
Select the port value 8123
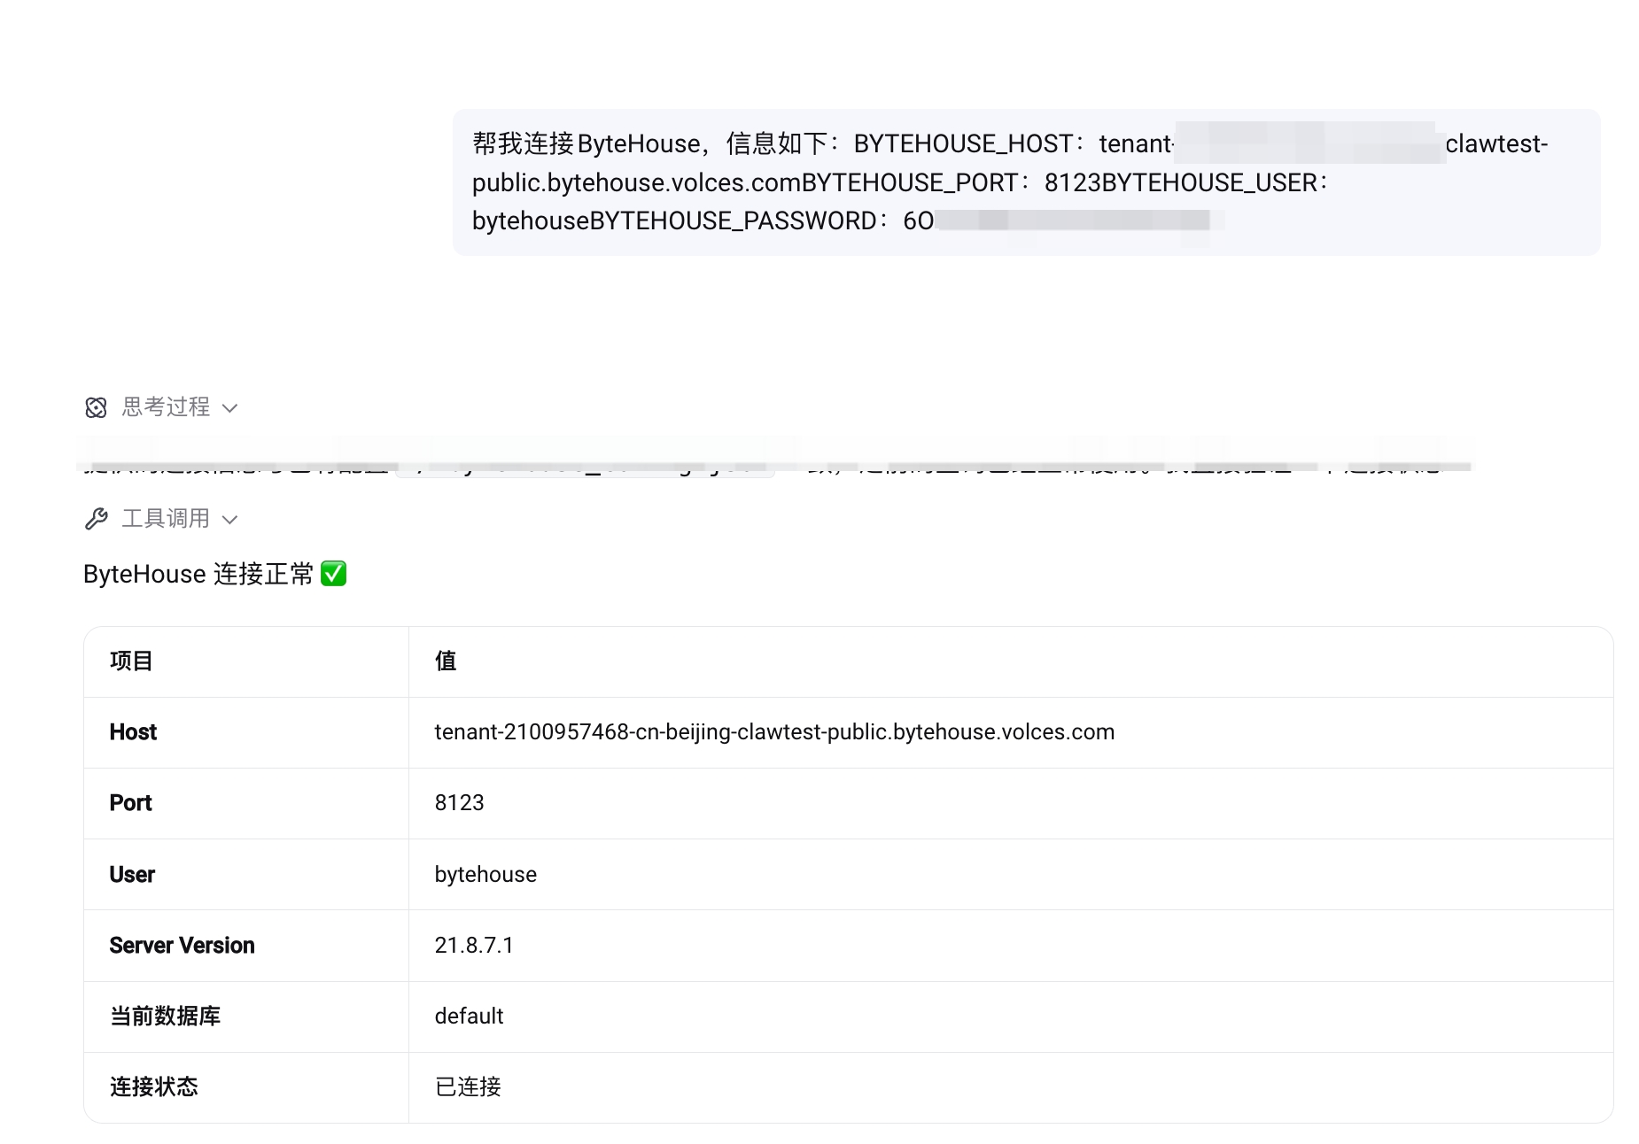pyautogui.click(x=459, y=803)
